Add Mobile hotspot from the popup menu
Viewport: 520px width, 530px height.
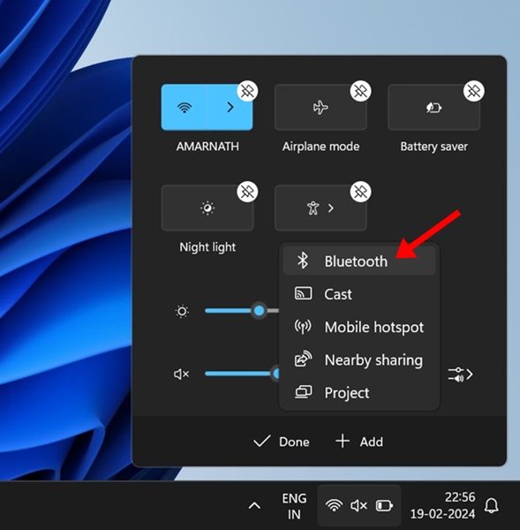pos(359,327)
